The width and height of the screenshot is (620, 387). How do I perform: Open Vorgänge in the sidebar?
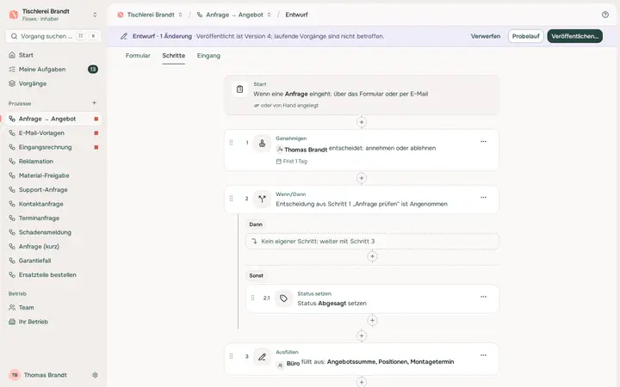pos(53,83)
